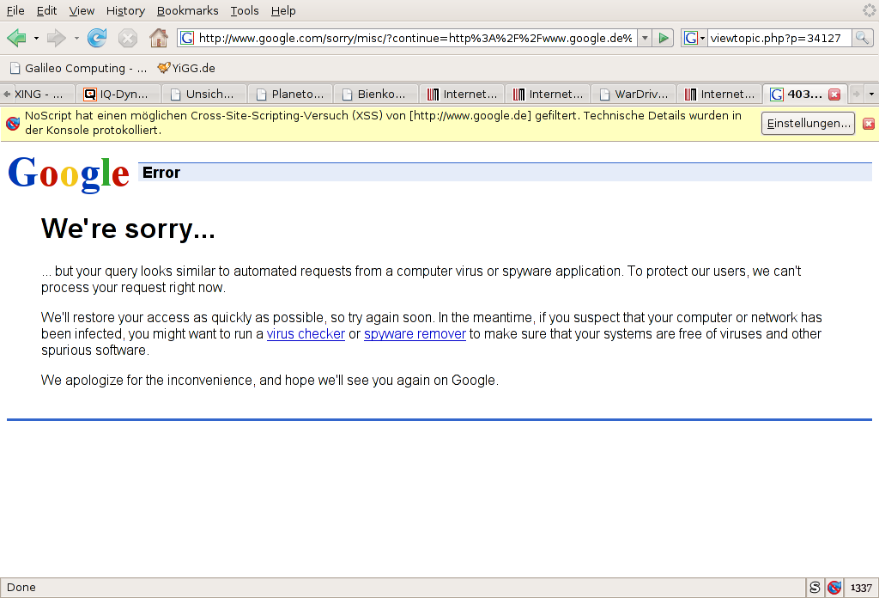The height and width of the screenshot is (598, 879).
Task: Open the search engine selector dropdown
Action: (694, 38)
